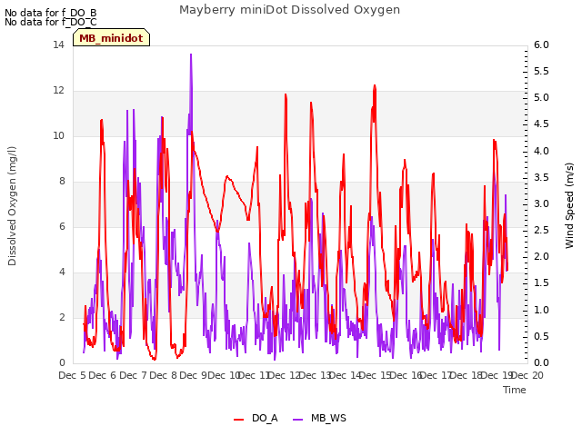Click the 12 value on left axis
Image resolution: width=582 pixels, height=436 pixels.
tap(58, 91)
